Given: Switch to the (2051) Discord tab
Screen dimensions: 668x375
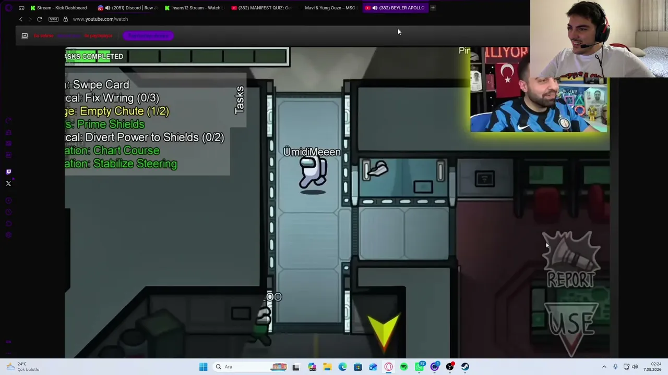Looking at the screenshot, I should [x=127, y=8].
